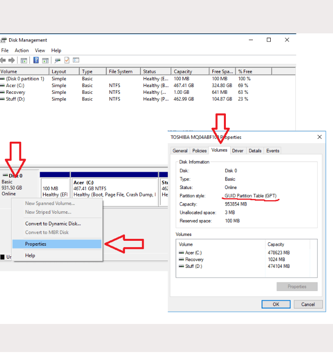Screen dimensions: 333x353
Task: Select the (Disk 0 partition 1) row
Action: 135,79
